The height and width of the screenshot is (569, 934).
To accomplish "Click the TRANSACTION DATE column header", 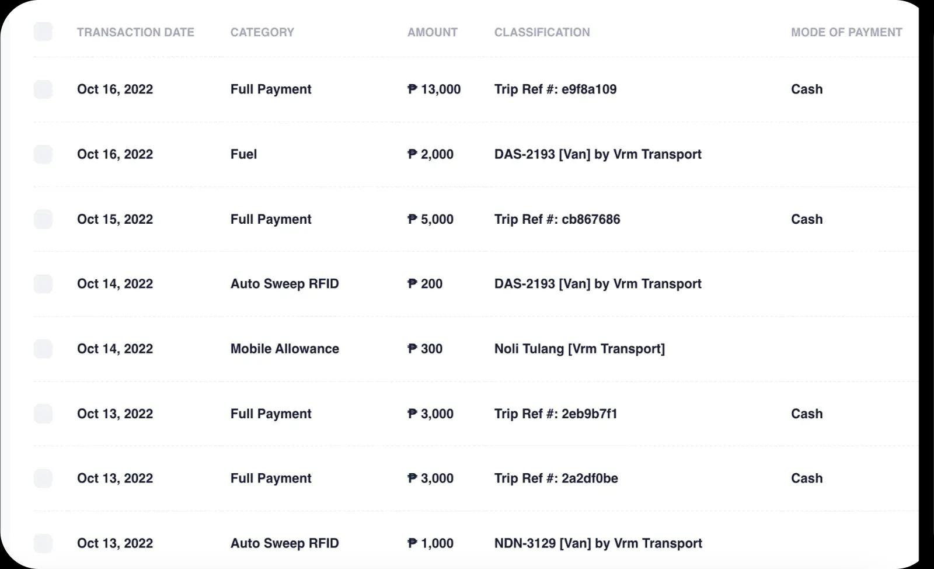I will [x=136, y=32].
